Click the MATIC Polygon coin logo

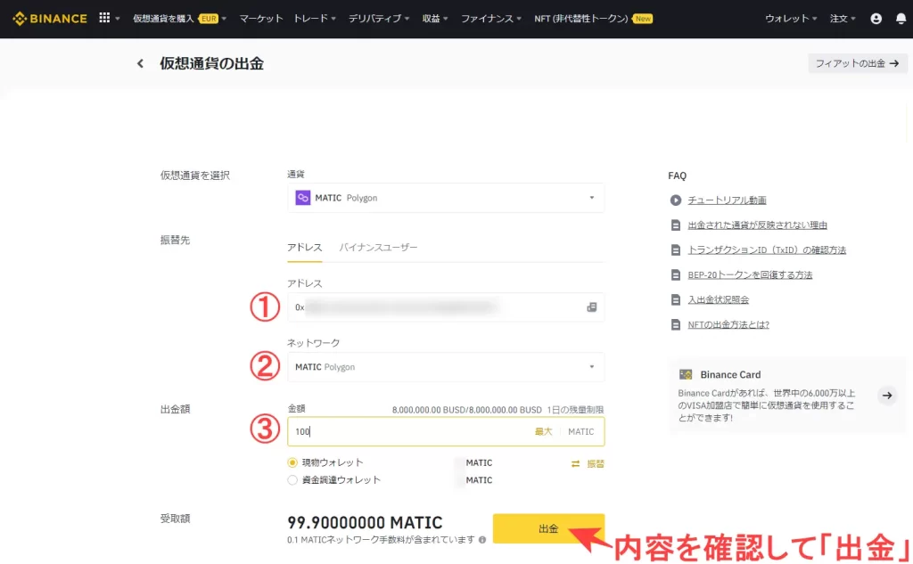tap(303, 198)
